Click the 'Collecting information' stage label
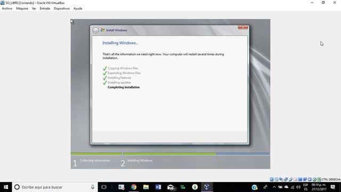Viewport: 341px width, 192px height. pyautogui.click(x=95, y=161)
